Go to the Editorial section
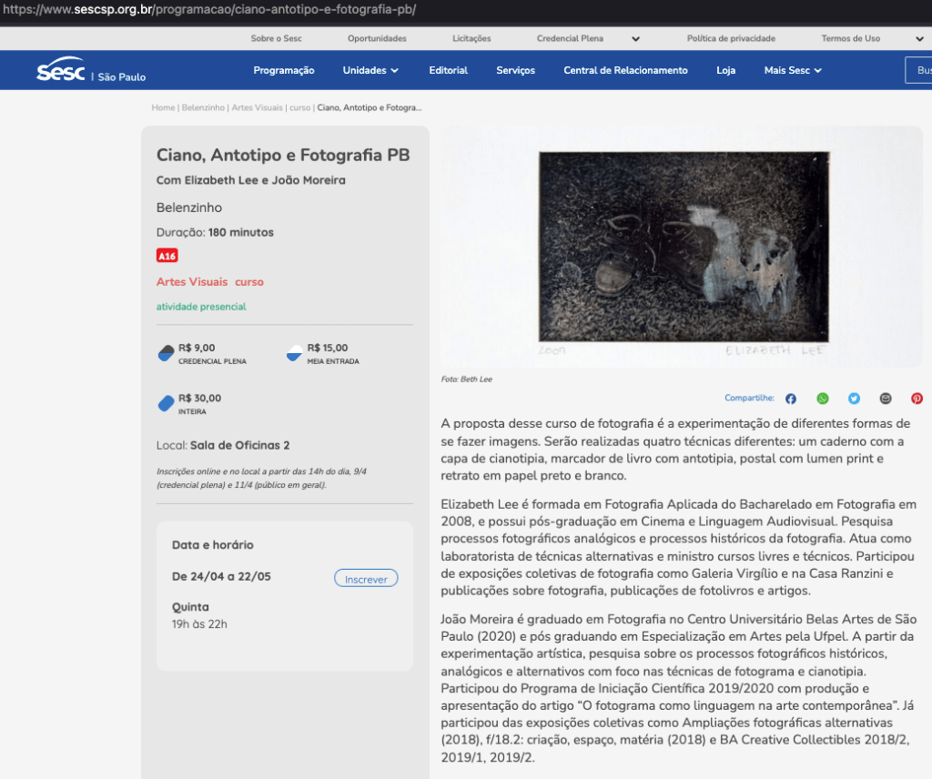The image size is (932, 779). [x=448, y=70]
